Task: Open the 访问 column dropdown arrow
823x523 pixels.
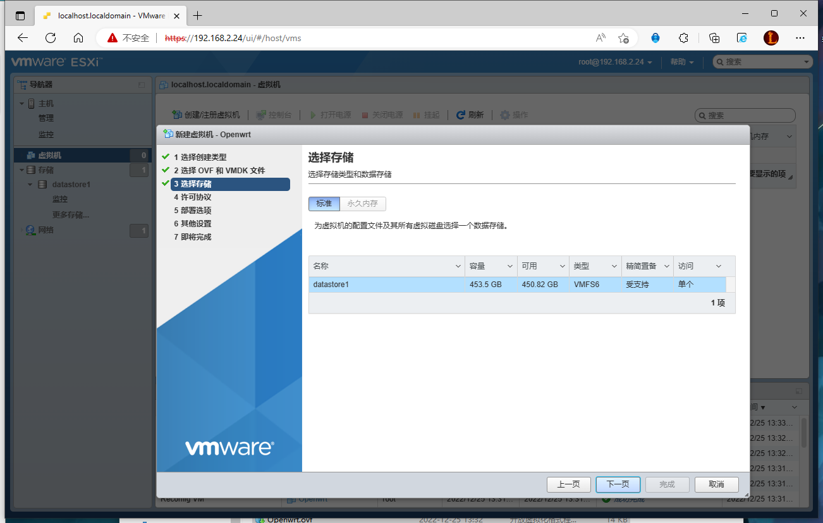Action: [718, 267]
